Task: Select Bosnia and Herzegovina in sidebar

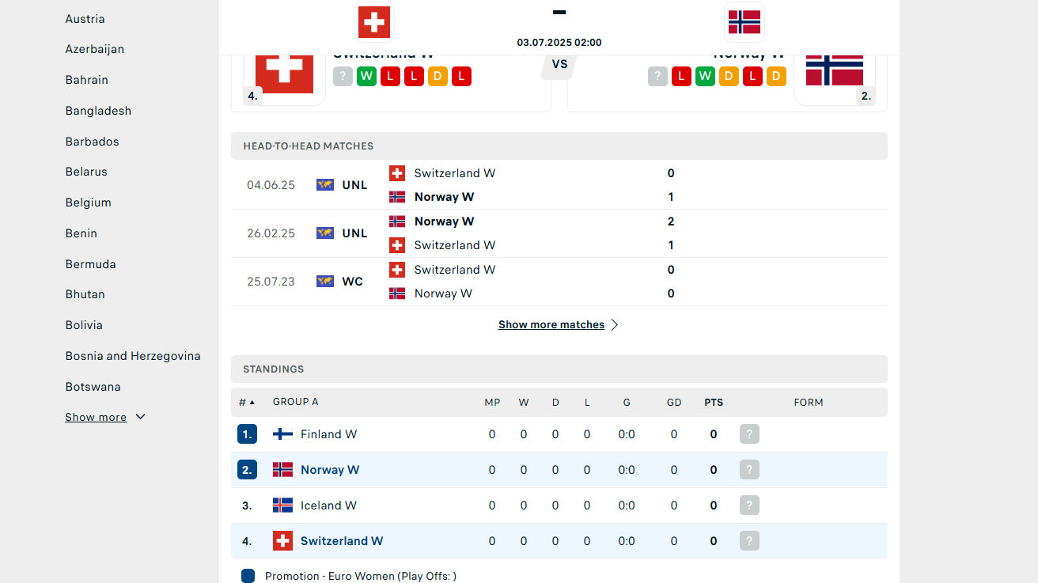Action: point(133,356)
